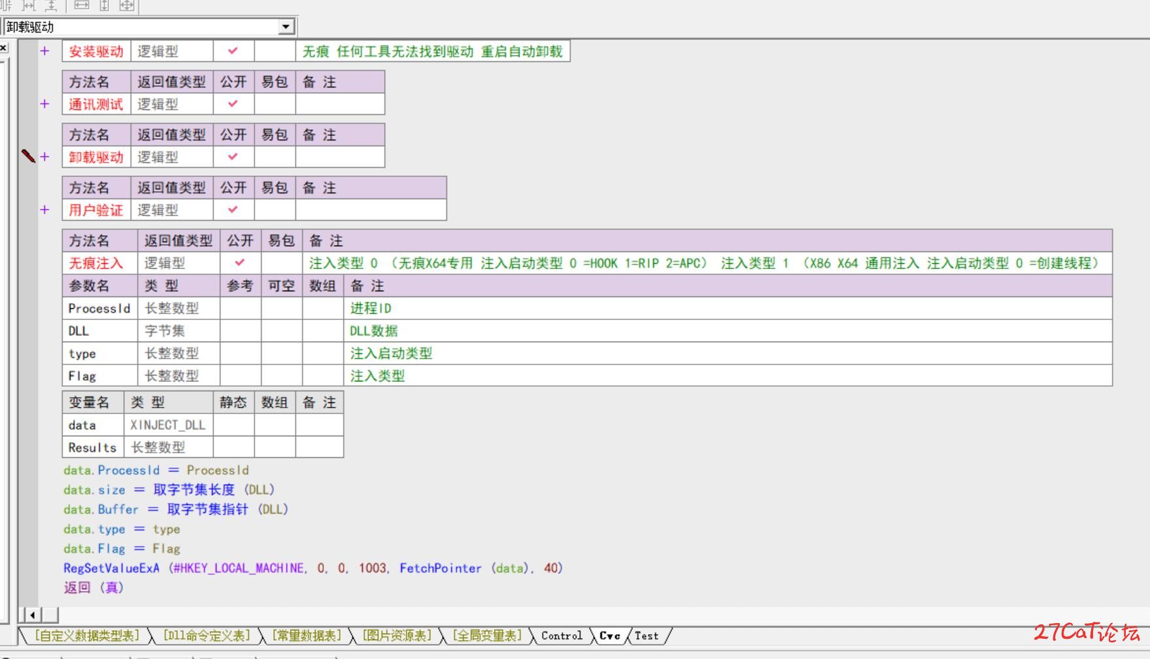
Task: Click the XINJECT_DLL type cell
Action: (168, 425)
